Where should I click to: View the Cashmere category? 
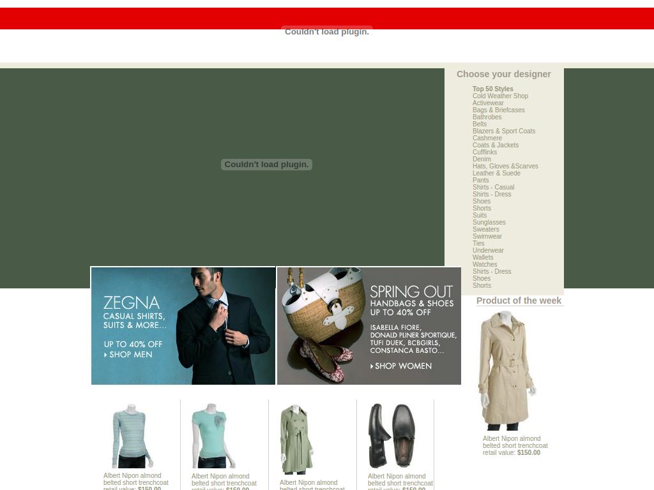pyautogui.click(x=487, y=138)
